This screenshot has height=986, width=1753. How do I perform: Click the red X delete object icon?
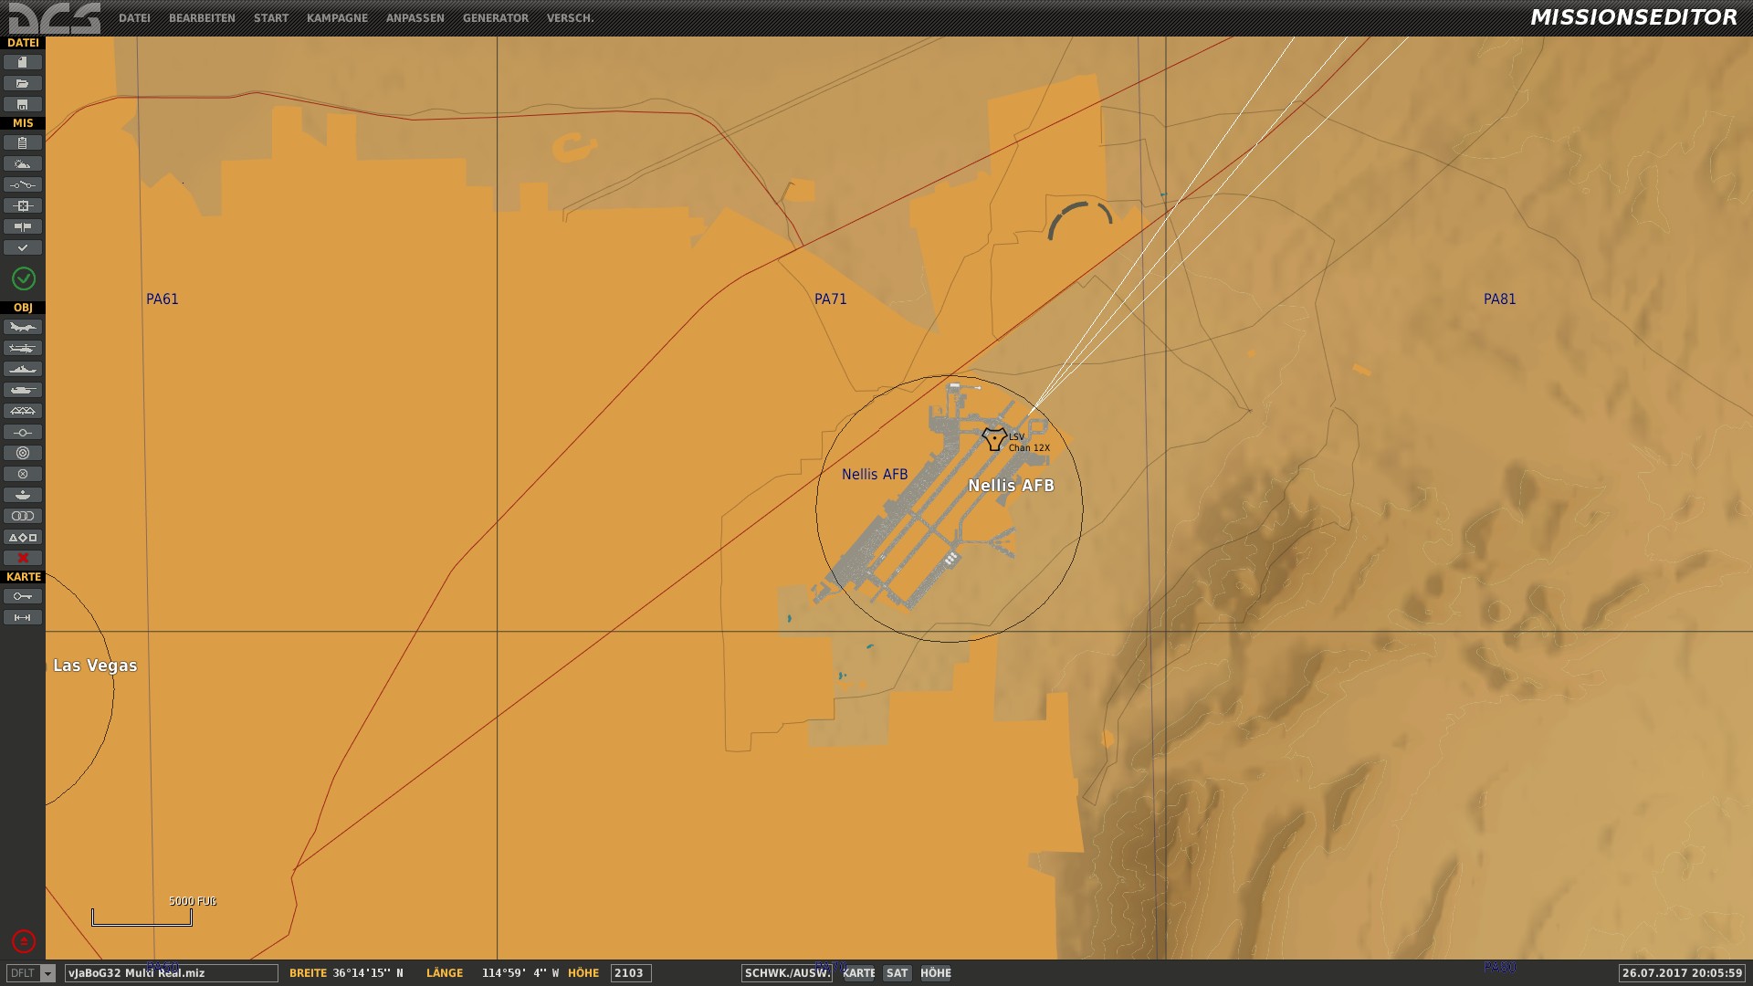pyautogui.click(x=23, y=558)
